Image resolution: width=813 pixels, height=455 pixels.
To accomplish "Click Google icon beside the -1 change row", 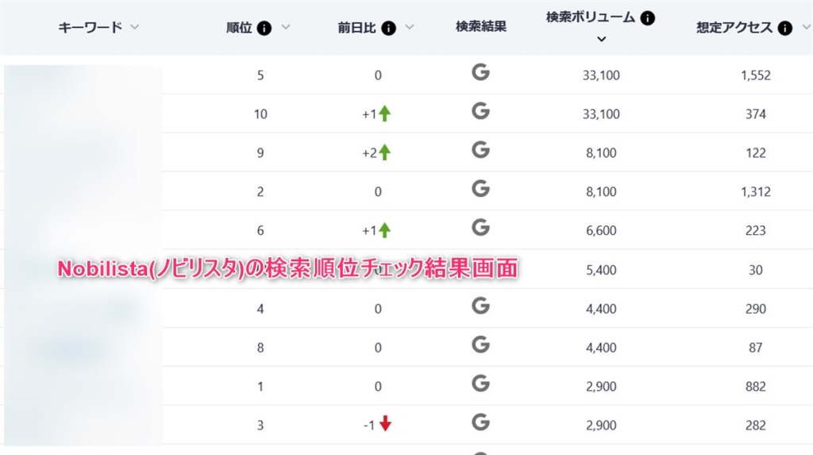I will [480, 422].
